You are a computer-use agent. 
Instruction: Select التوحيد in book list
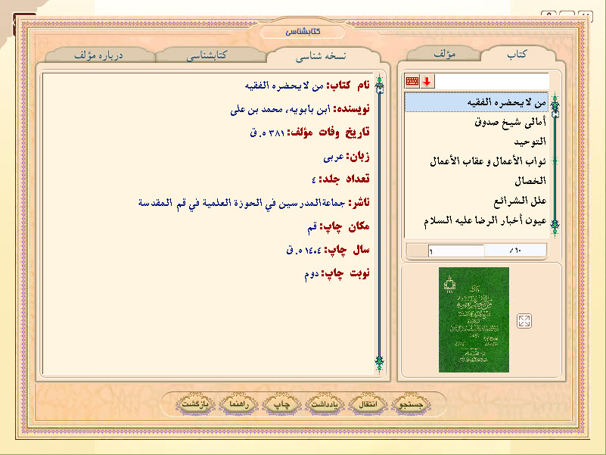(x=477, y=142)
